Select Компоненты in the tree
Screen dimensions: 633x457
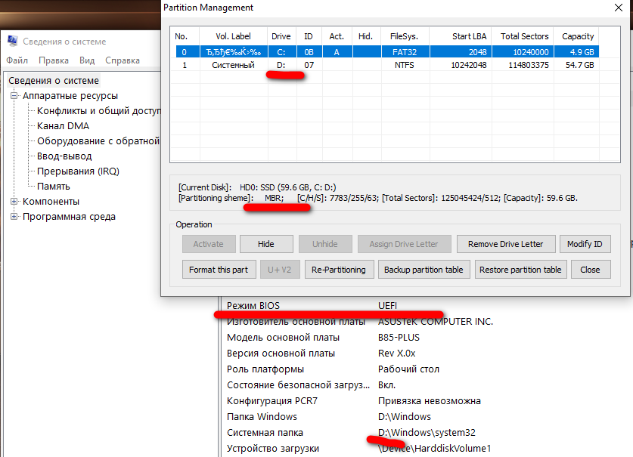[x=51, y=201]
